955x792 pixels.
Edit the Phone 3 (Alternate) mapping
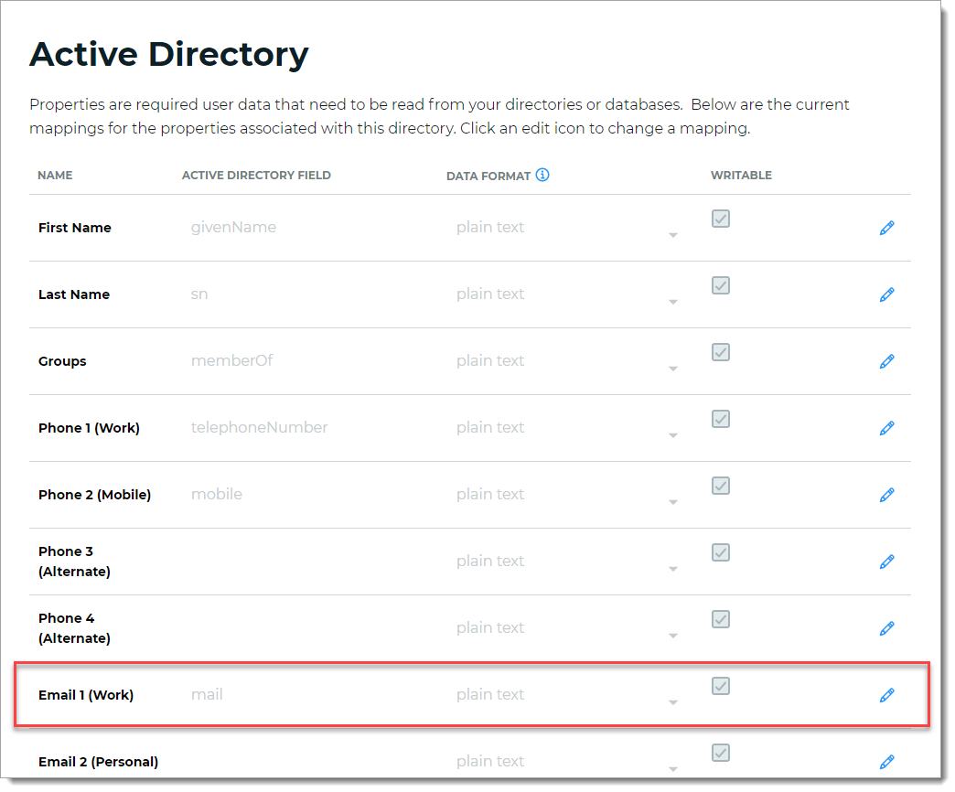point(886,562)
